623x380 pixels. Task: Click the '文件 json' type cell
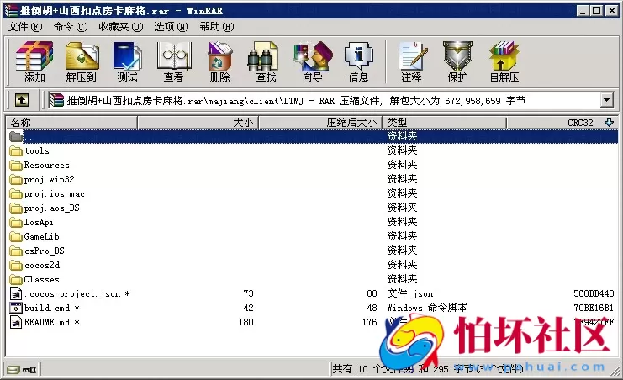tap(410, 293)
